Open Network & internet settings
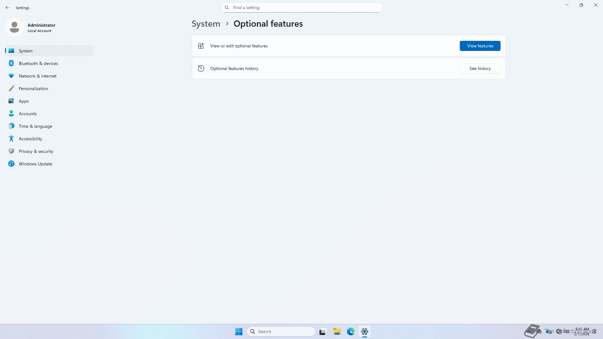The height and width of the screenshot is (339, 603). tap(37, 76)
